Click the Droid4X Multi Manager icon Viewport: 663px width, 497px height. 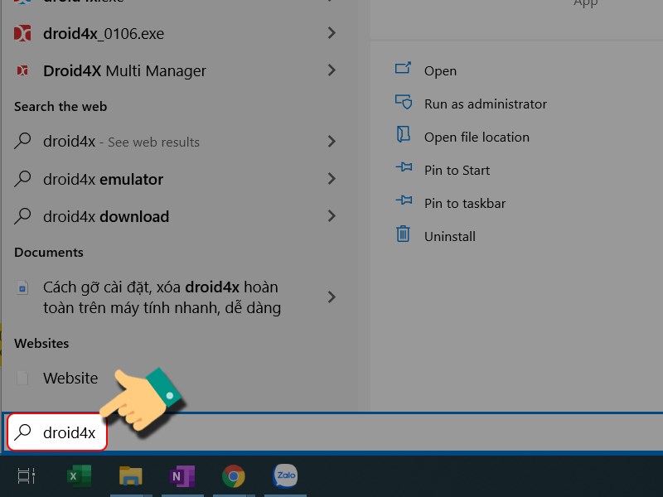23,71
